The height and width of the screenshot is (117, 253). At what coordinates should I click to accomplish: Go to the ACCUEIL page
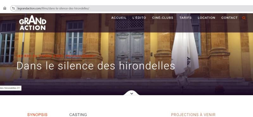119,18
